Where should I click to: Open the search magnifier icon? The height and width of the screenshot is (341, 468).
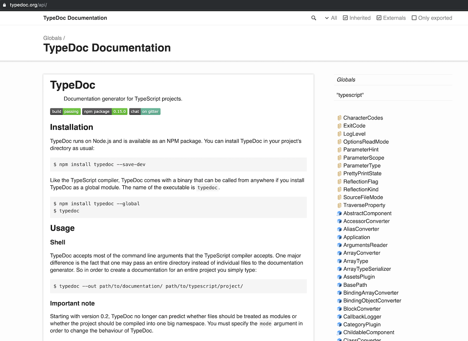314,18
